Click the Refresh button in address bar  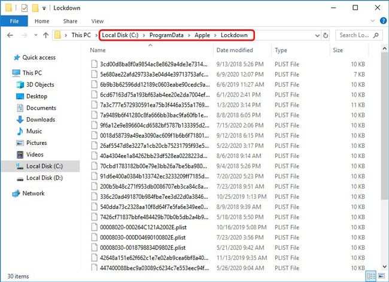tap(326, 35)
